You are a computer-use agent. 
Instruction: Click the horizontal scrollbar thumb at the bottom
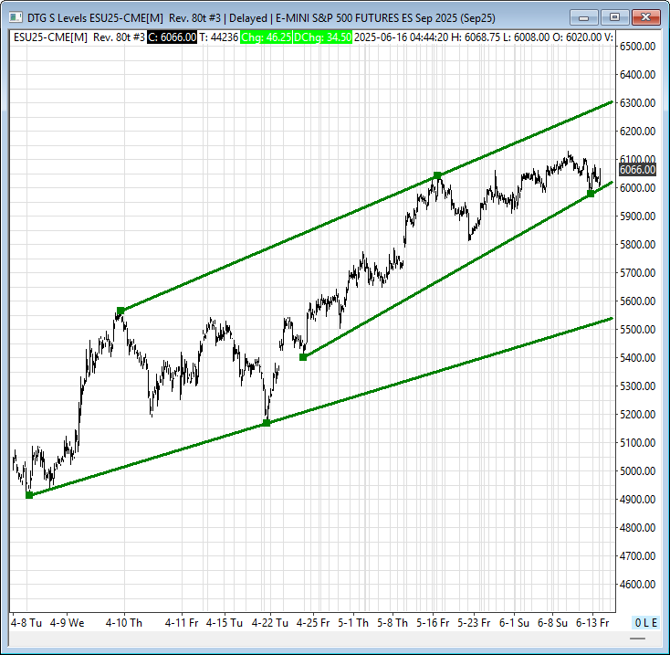click(637, 639)
